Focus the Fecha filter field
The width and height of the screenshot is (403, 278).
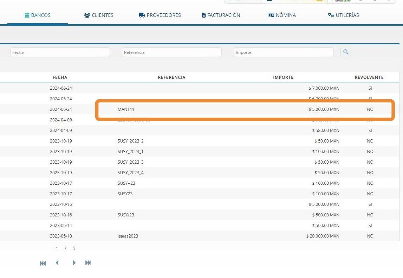(x=60, y=52)
